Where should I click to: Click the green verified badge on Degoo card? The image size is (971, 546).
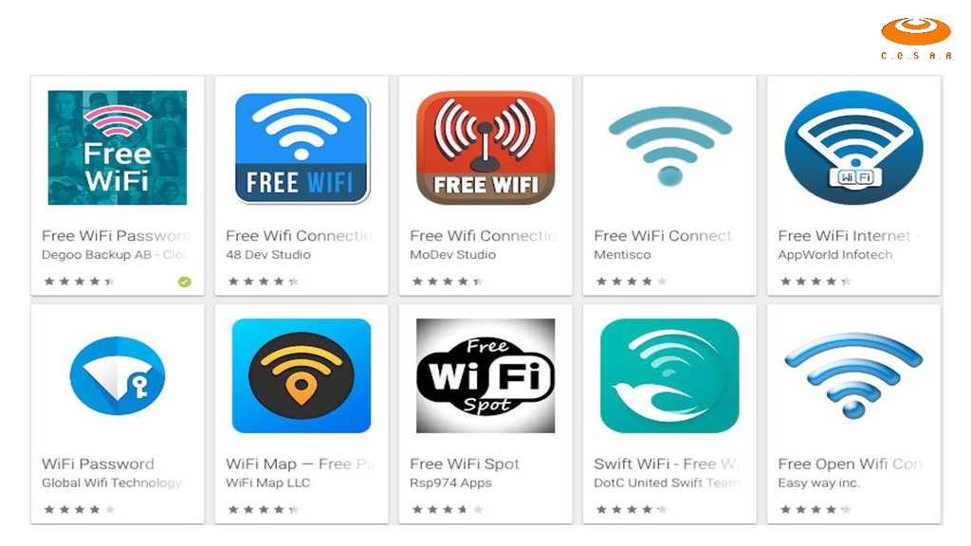click(x=184, y=282)
